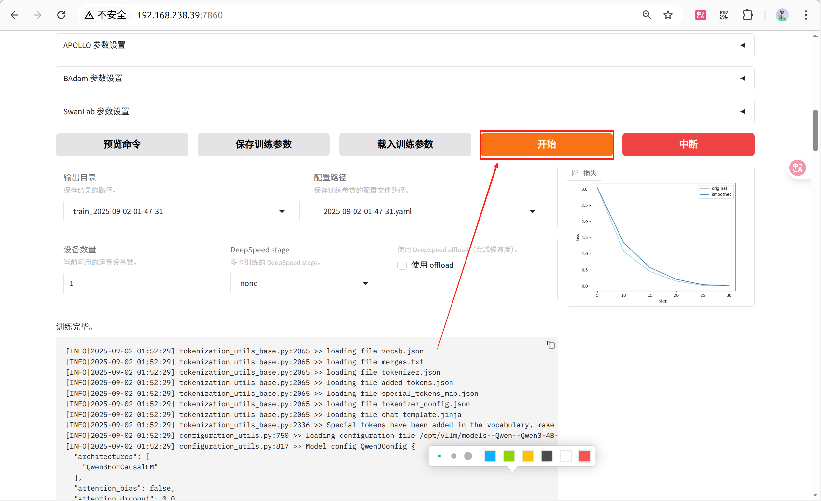Copy the log output with copy icon
The width and height of the screenshot is (821, 501).
(550, 345)
